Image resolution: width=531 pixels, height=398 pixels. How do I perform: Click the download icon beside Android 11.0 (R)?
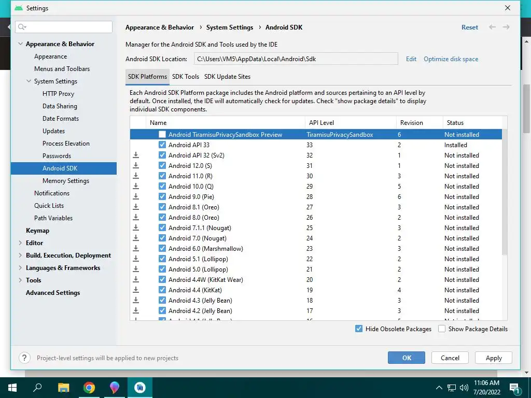click(x=136, y=176)
